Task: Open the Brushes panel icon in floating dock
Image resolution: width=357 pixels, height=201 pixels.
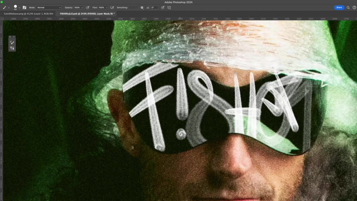Action: coord(12,42)
